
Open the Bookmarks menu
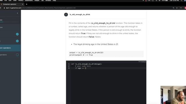pyautogui.click(x=29, y=1)
